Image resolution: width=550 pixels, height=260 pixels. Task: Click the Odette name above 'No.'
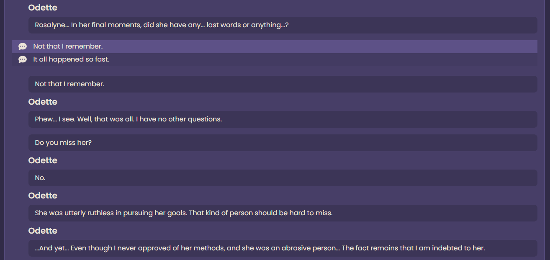click(x=43, y=160)
